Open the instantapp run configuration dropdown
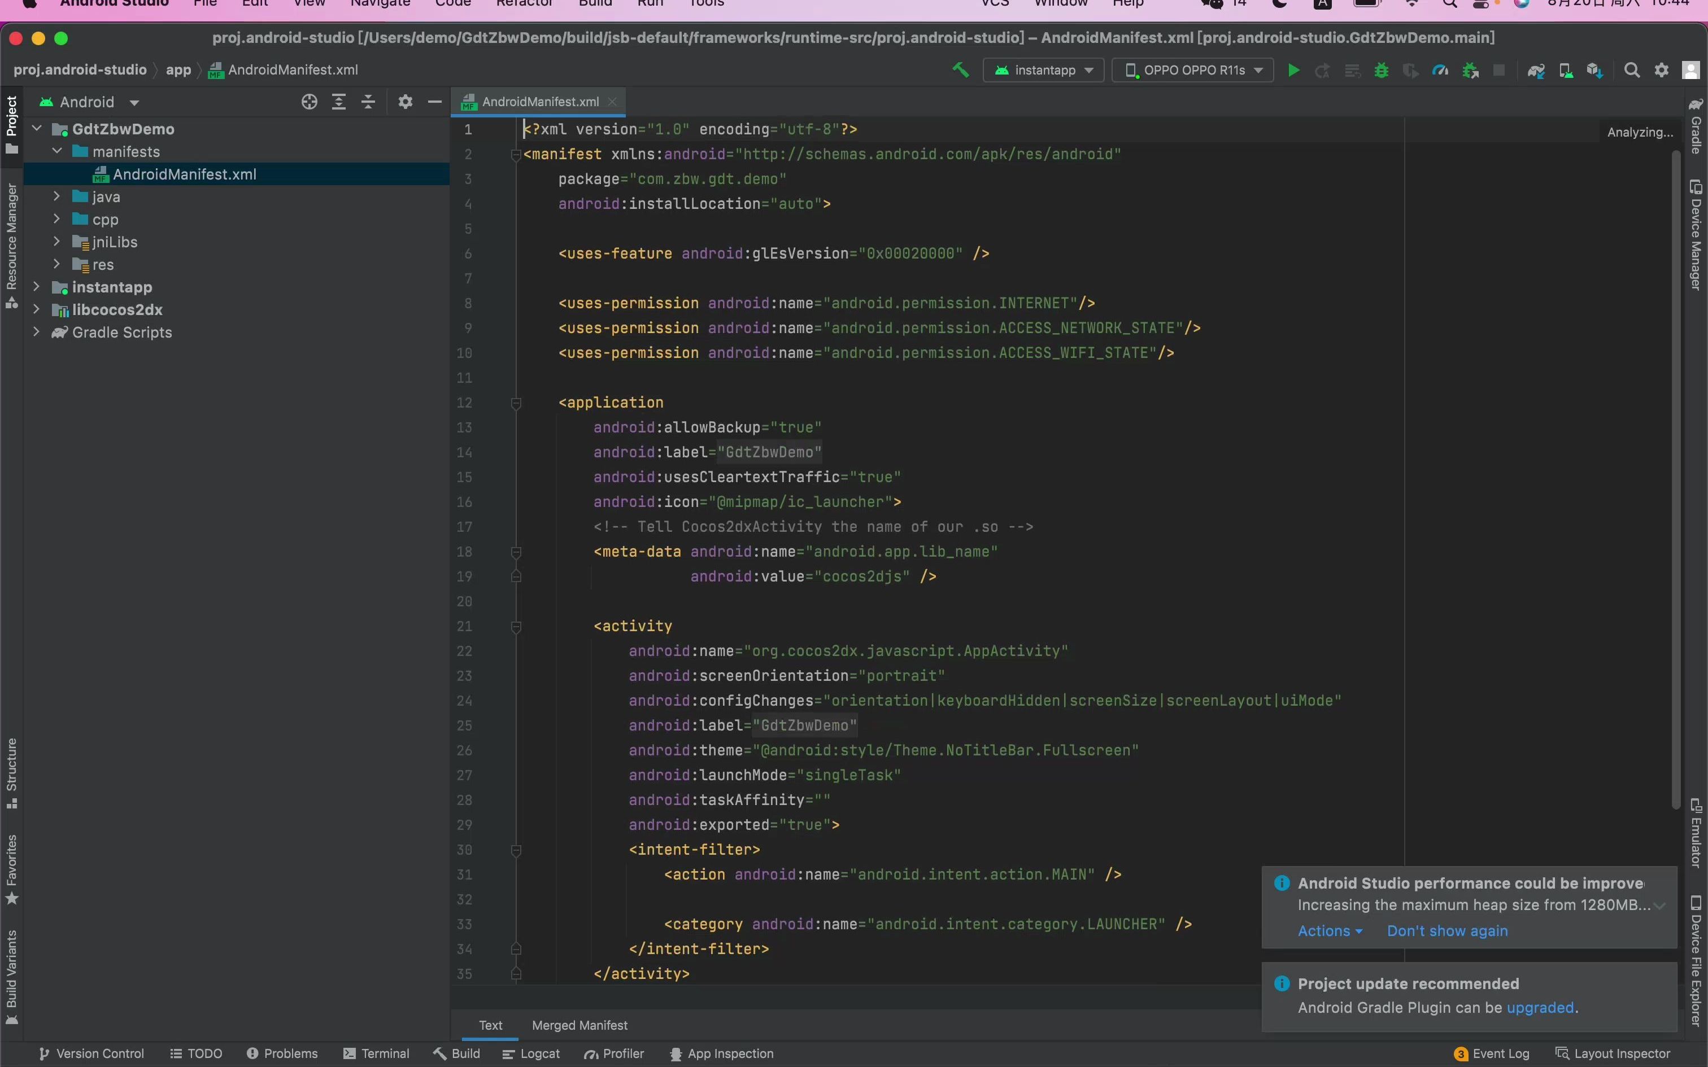The height and width of the screenshot is (1067, 1708). point(1043,70)
